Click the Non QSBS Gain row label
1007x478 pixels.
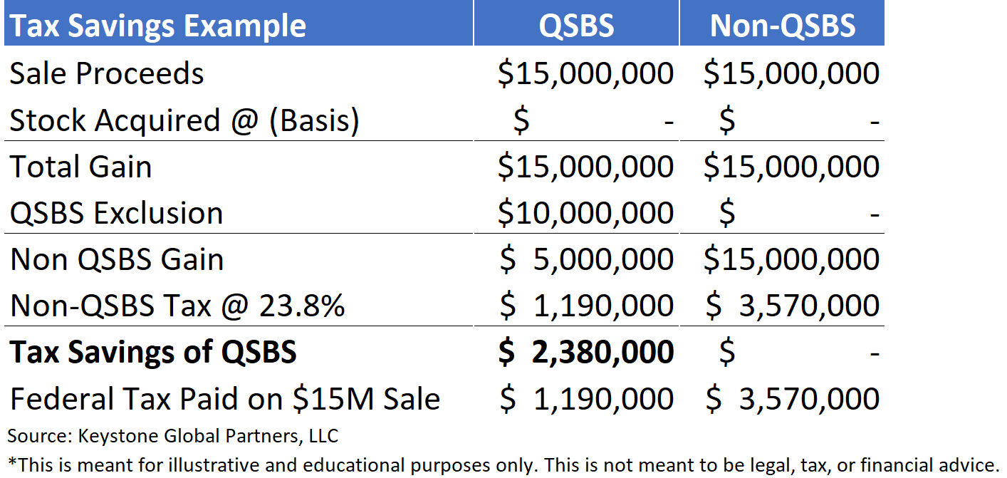click(x=117, y=260)
